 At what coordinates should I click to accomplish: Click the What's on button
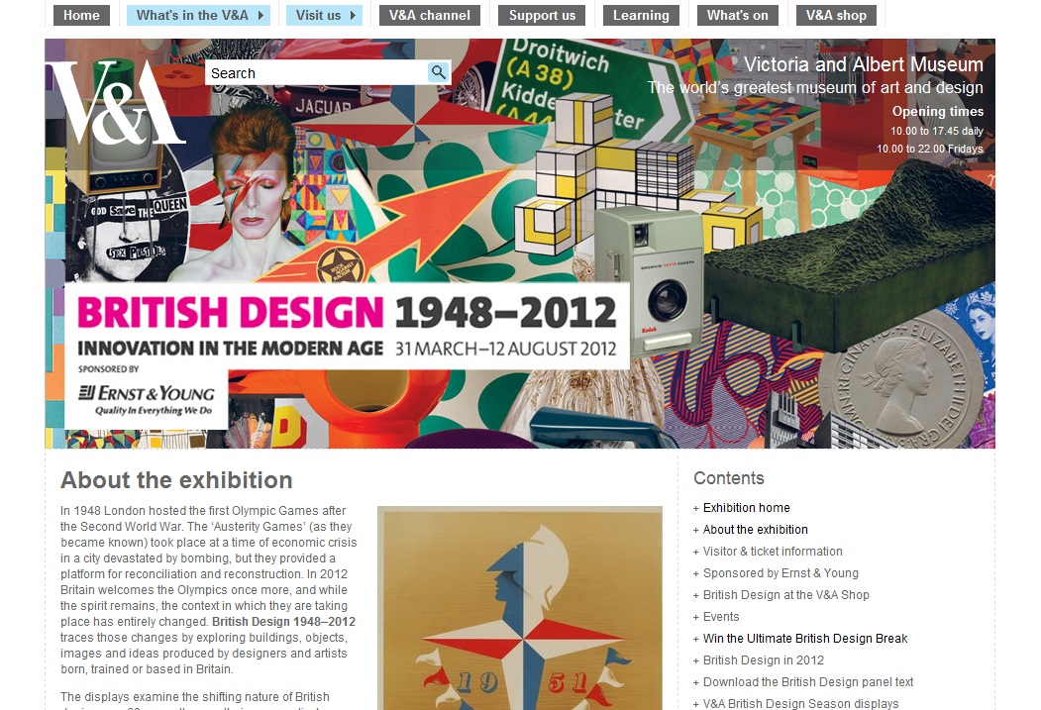point(737,15)
